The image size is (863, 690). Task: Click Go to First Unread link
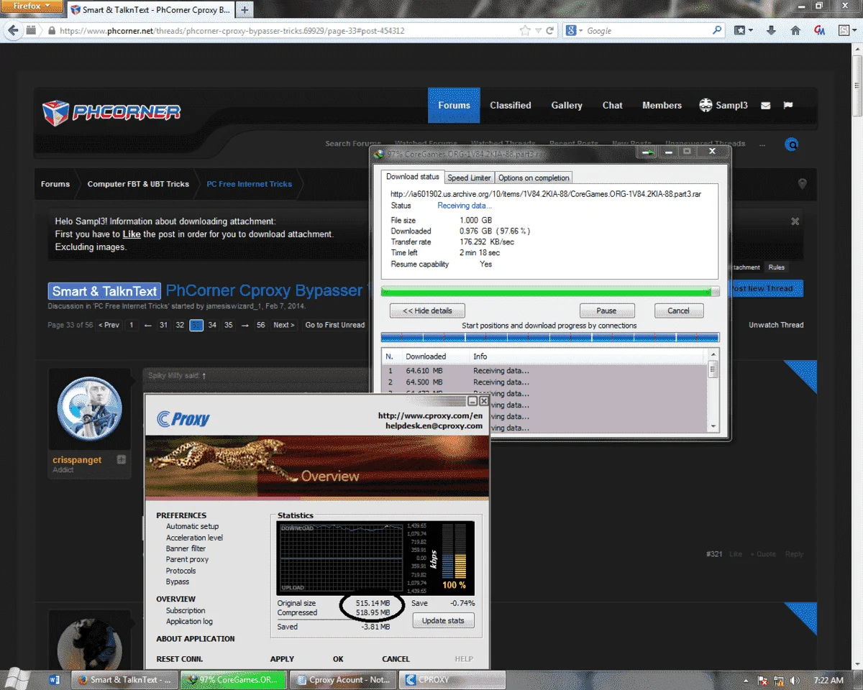(x=334, y=325)
